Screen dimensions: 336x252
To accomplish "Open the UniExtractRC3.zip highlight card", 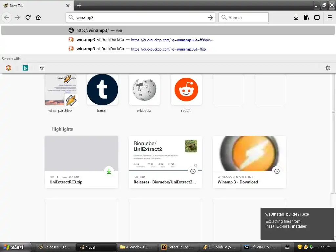I will point(81,162).
